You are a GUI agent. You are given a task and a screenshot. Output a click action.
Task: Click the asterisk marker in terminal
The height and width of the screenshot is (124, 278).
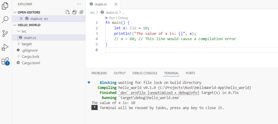94,108
